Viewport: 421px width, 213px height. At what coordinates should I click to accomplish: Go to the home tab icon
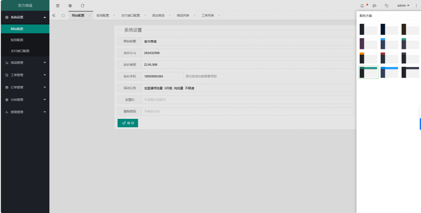click(x=63, y=16)
